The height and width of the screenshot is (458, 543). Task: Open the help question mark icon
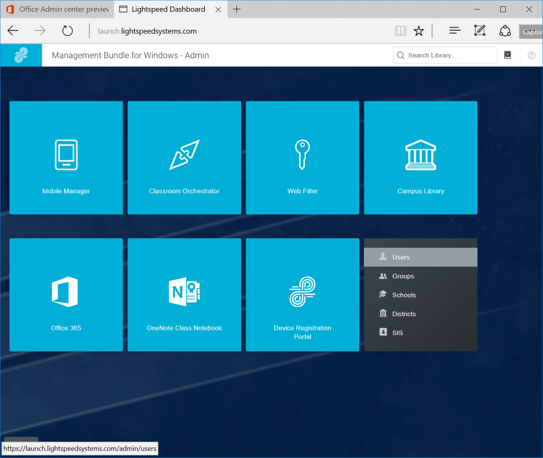[x=531, y=55]
